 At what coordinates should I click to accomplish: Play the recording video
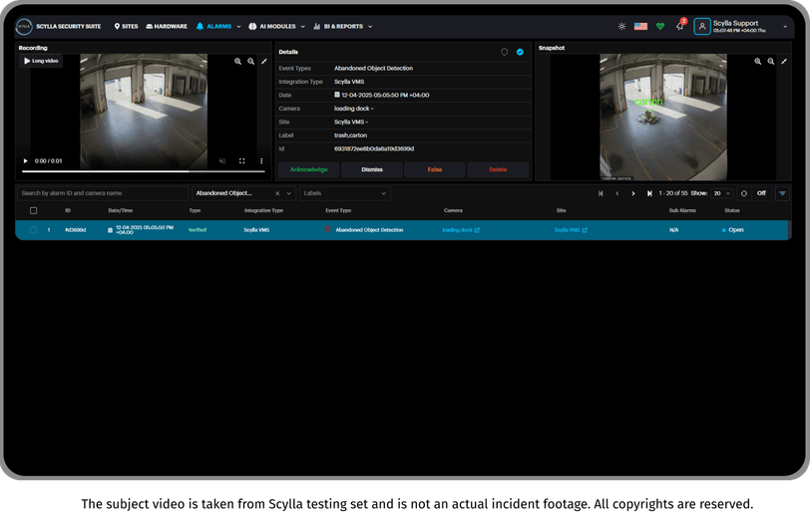coord(25,161)
